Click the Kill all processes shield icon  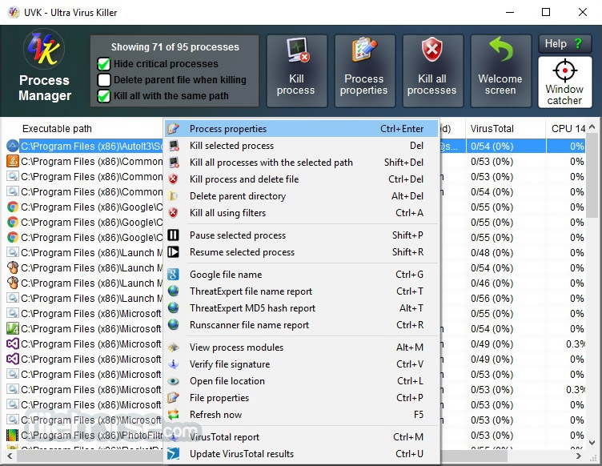pyautogui.click(x=432, y=50)
